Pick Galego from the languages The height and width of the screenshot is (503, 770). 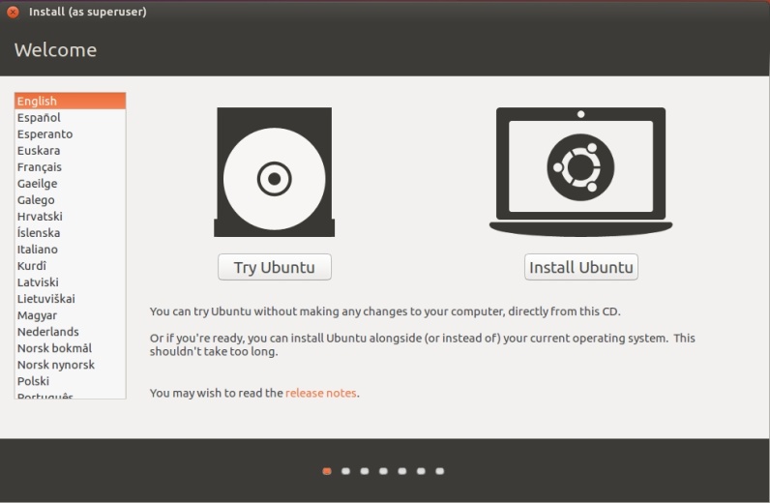(x=71, y=200)
